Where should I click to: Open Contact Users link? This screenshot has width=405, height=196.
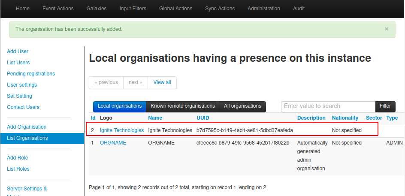point(23,107)
